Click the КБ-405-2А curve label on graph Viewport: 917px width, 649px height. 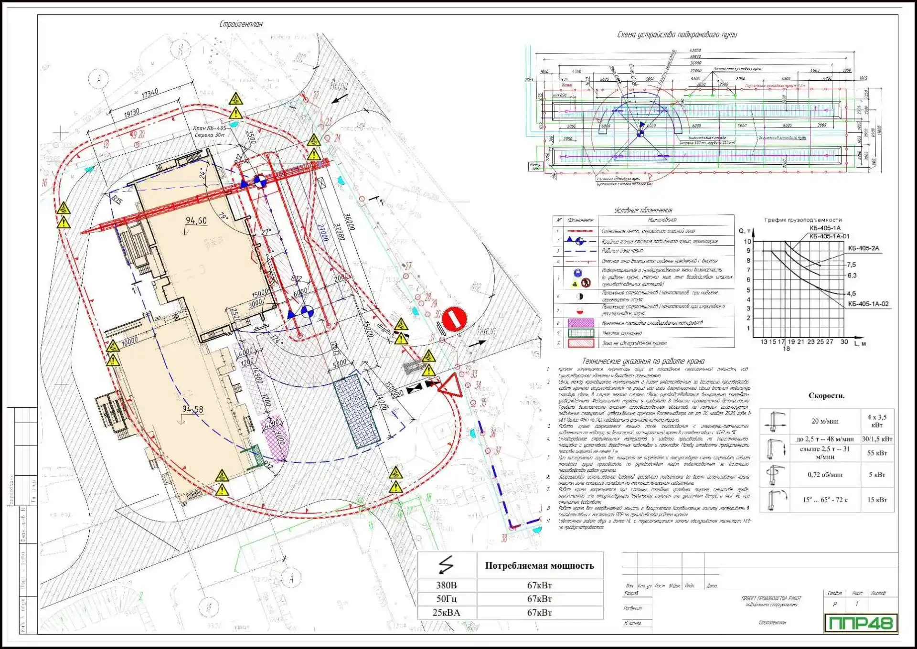pyautogui.click(x=863, y=248)
